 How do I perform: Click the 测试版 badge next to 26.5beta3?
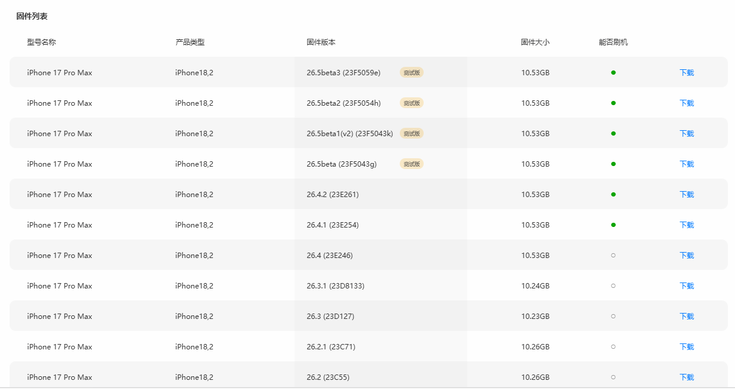pos(412,73)
